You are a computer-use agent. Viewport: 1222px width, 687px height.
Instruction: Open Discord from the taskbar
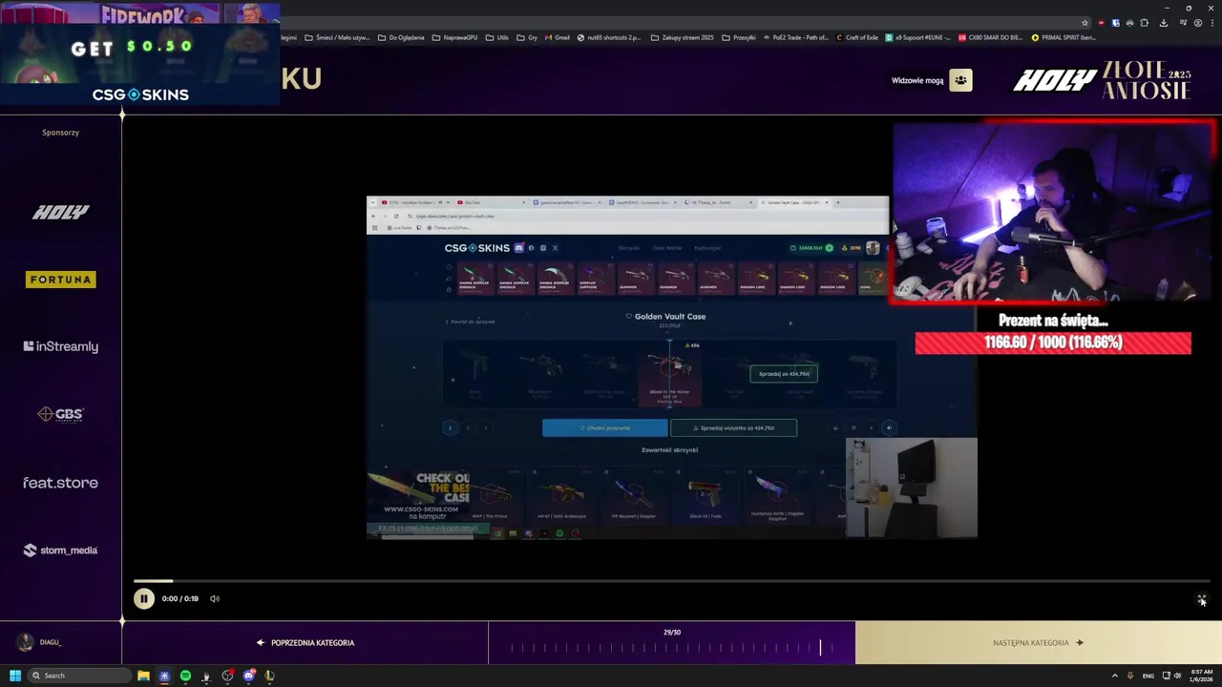click(248, 676)
